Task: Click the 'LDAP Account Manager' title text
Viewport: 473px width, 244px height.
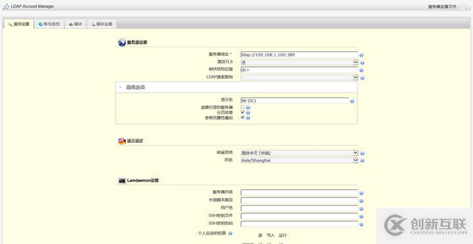Action: coord(32,7)
